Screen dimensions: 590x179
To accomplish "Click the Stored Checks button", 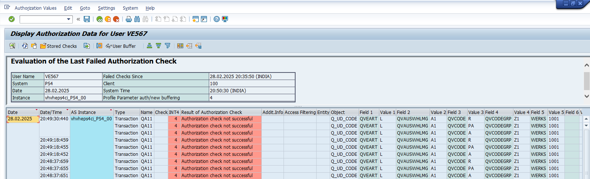I will 59,46.
